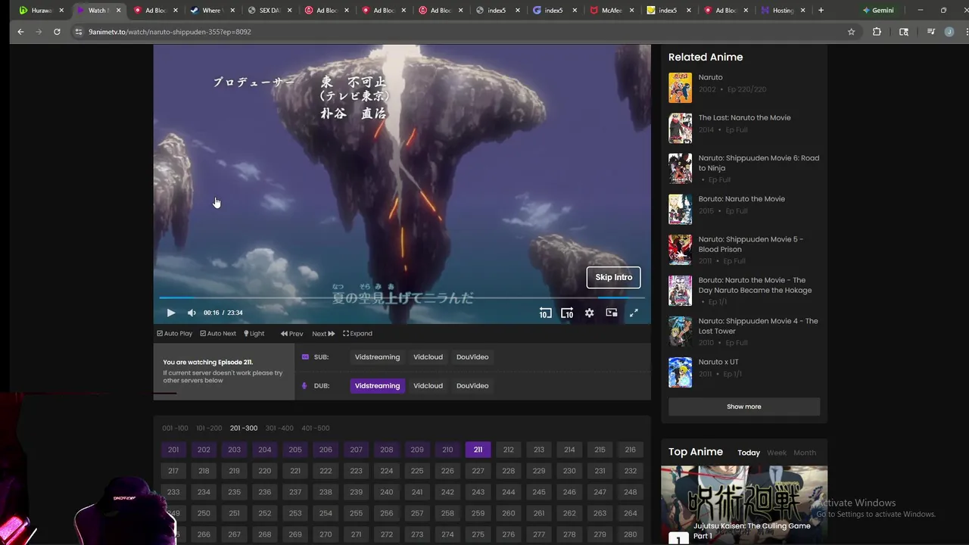Open Boruto: Naruto the Movie link
The image size is (969, 545).
pyautogui.click(x=741, y=199)
